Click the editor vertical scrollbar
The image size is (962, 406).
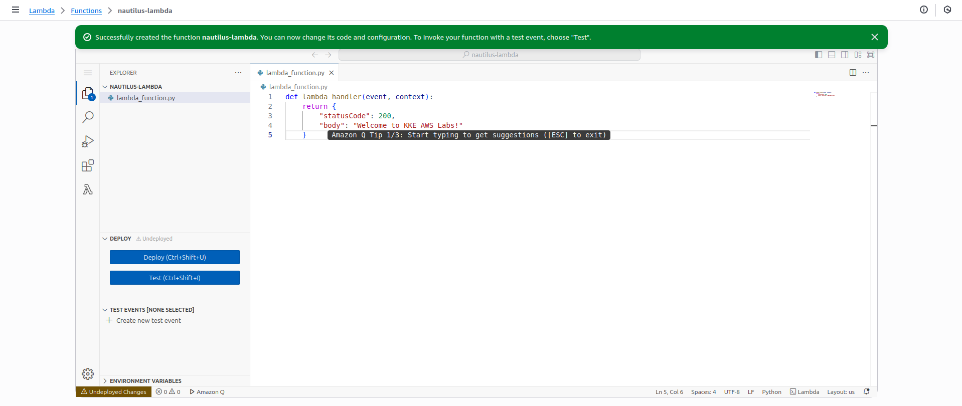pos(874,239)
